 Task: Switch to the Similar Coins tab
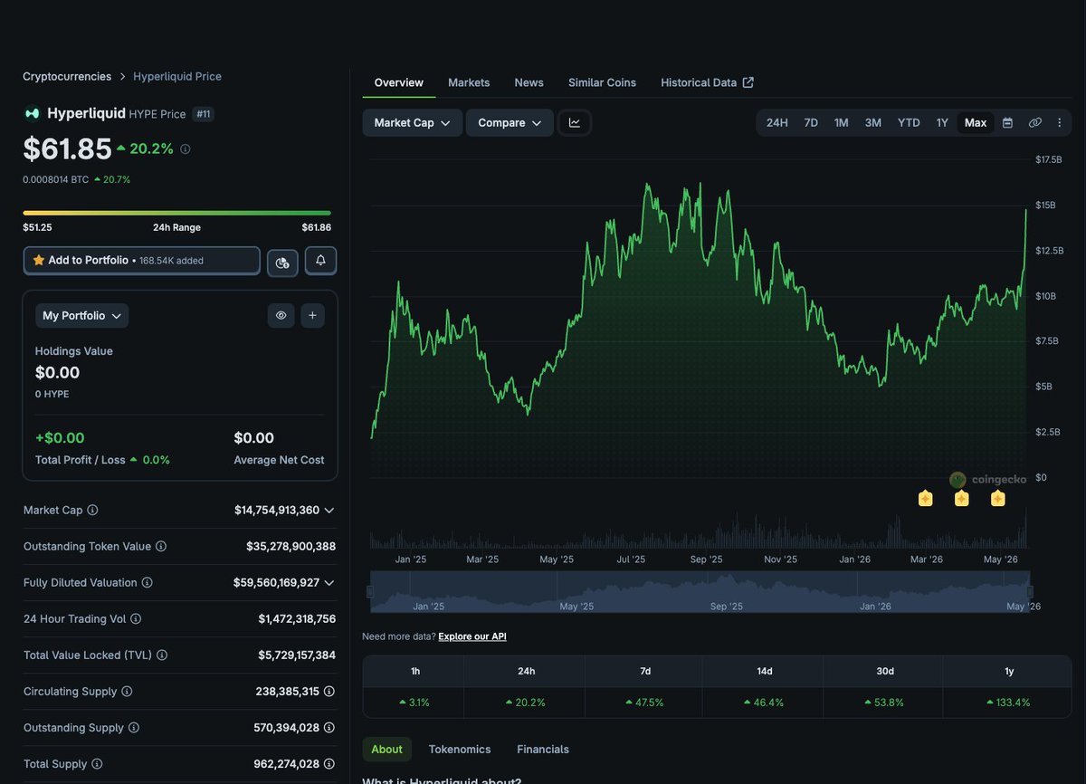pos(602,82)
